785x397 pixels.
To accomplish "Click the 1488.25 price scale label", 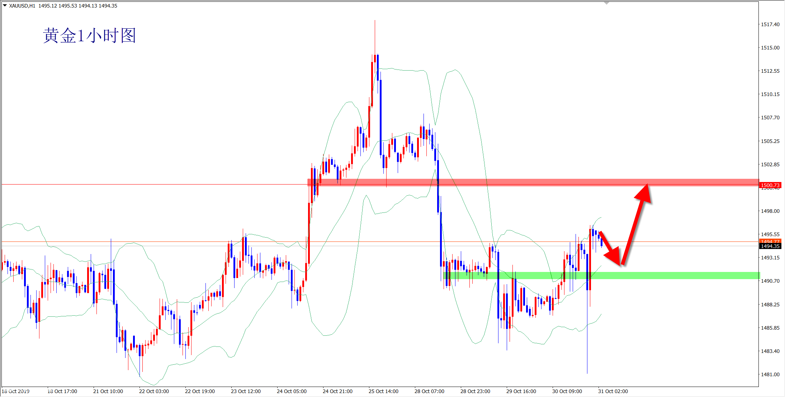I will tap(770, 305).
